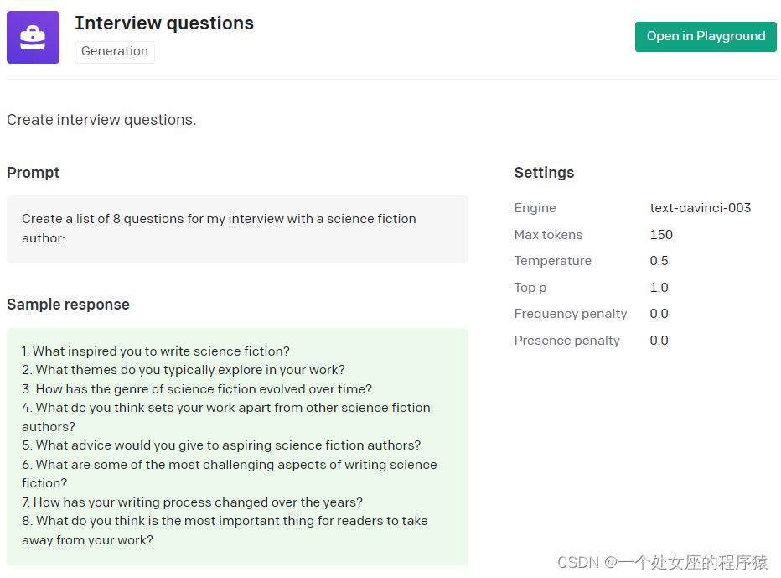Click the Create interview questions description

101,120
